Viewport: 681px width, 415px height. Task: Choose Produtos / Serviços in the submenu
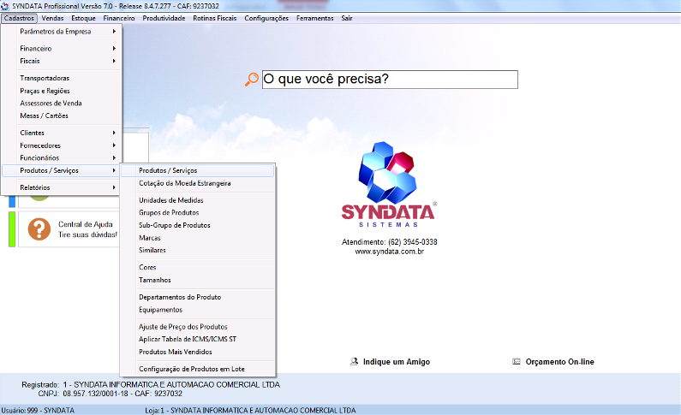point(198,170)
